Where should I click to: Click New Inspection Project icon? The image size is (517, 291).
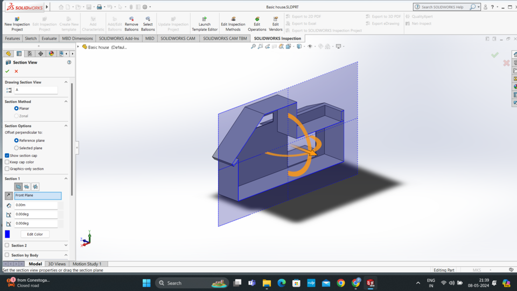pos(17,19)
